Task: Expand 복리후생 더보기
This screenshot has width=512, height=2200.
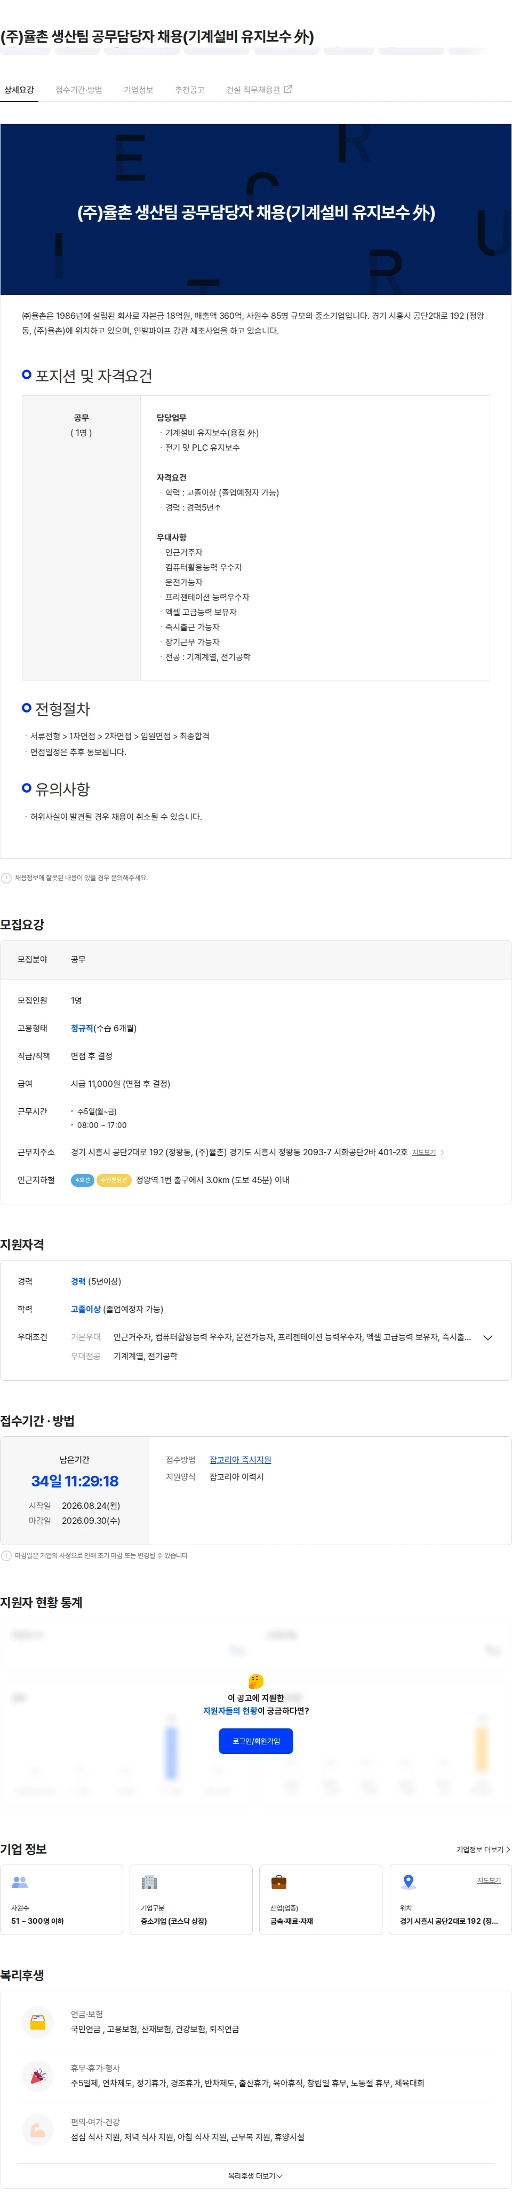Action: coord(256,2175)
